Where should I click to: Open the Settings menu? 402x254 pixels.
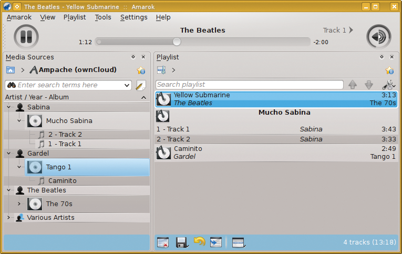coord(133,17)
